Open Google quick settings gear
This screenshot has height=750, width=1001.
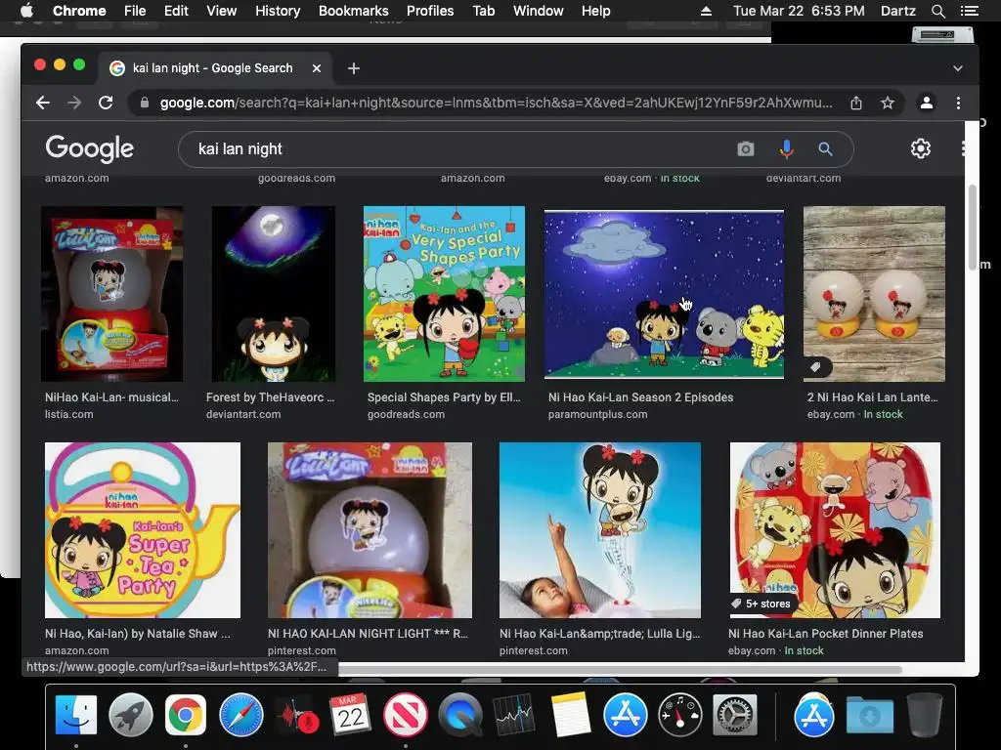click(x=921, y=148)
